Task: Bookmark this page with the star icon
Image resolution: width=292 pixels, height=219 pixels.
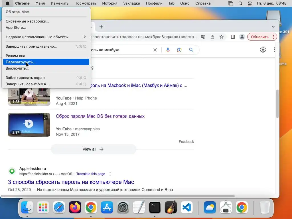Action: [x=221, y=37]
